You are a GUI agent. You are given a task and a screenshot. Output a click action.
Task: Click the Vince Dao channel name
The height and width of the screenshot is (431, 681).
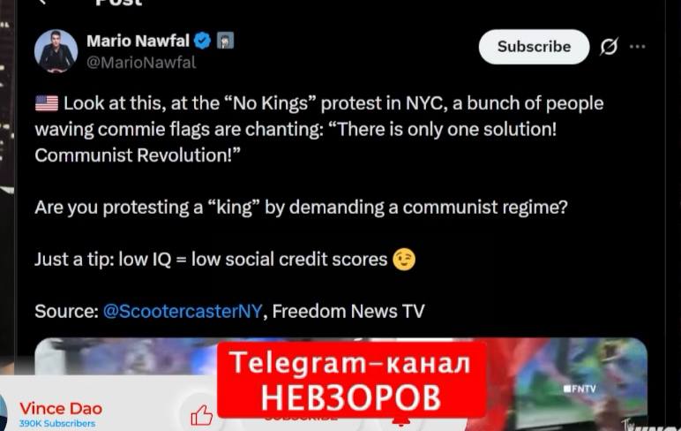pos(61,408)
